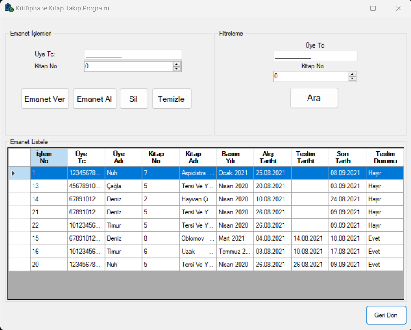Sort by Kitap No column header
The width and height of the screenshot is (411, 330).
[161, 157]
